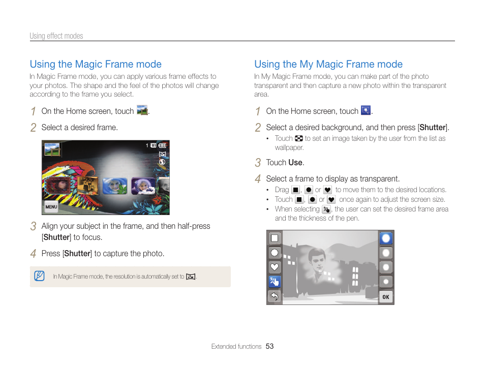This screenshot has width=485, height=366.
Task: Click the note pencil icon in tip box
Action: click(39, 276)
